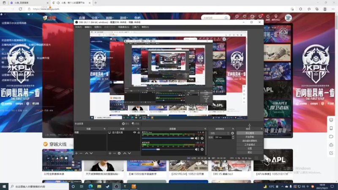Viewport: 338px width, 190px height.
Task: Open OBS Scene Collection menu
Action: pos(123,27)
